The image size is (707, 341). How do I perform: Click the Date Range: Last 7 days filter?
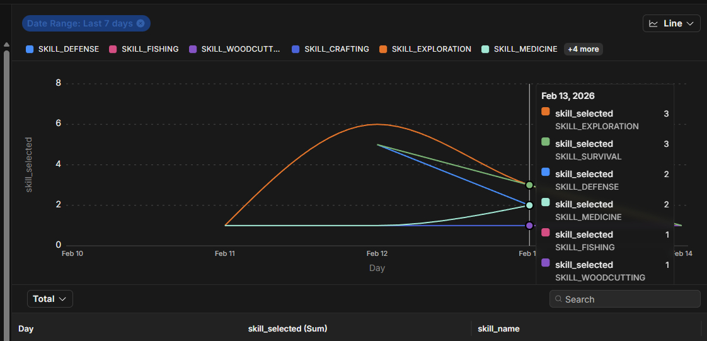pos(79,23)
